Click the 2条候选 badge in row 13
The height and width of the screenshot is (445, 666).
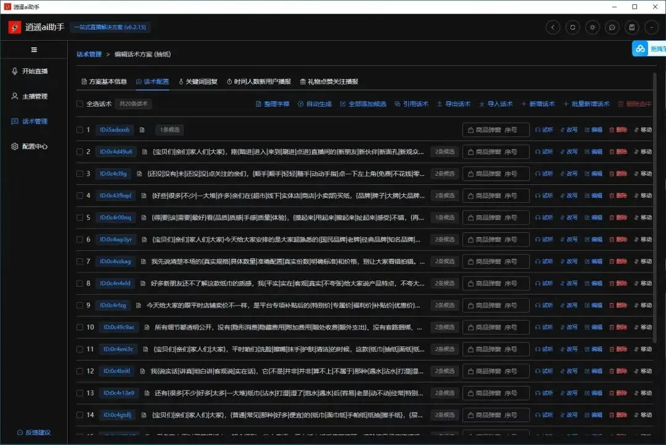(x=445, y=393)
